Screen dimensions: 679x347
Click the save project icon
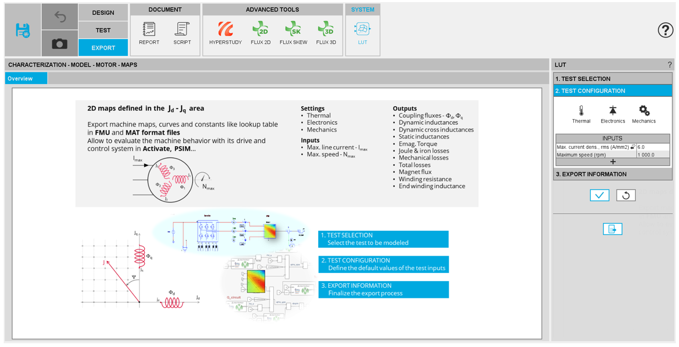23,30
